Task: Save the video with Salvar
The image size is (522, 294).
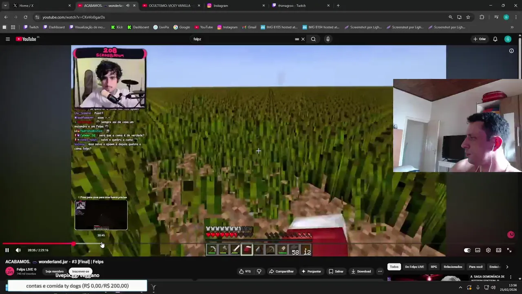Action: pyautogui.click(x=336, y=272)
